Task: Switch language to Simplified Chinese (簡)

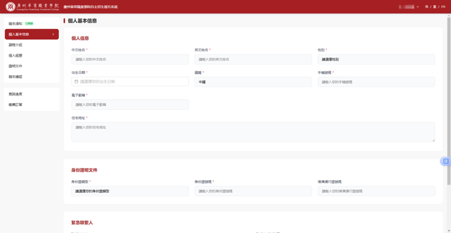Action: [426, 7]
